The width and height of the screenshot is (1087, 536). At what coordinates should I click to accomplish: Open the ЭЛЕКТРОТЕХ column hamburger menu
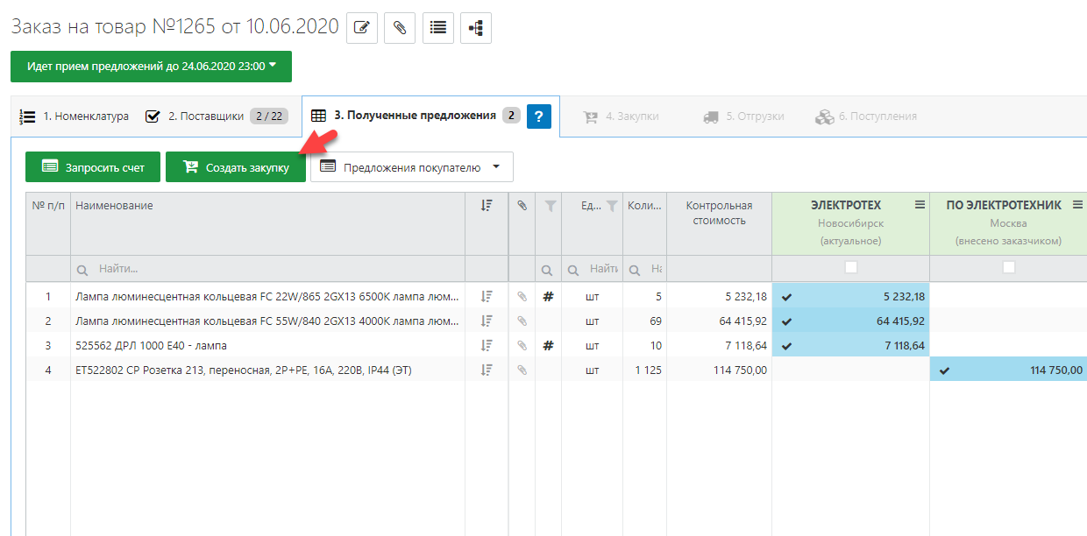[920, 205]
